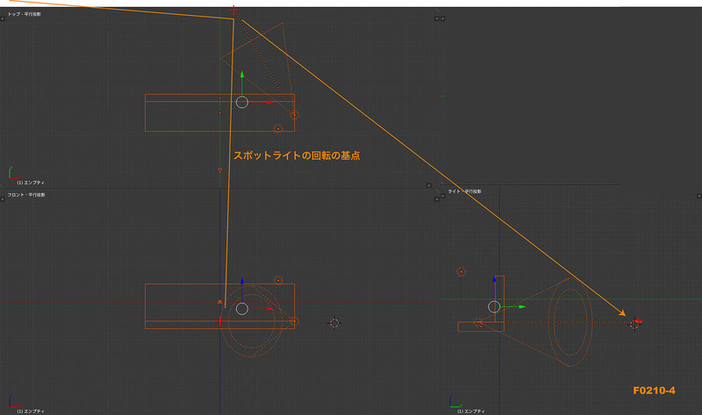The height and width of the screenshot is (415, 702).
Task: Grab the blue Z-axis arrow in Front view
Action: click(x=242, y=281)
